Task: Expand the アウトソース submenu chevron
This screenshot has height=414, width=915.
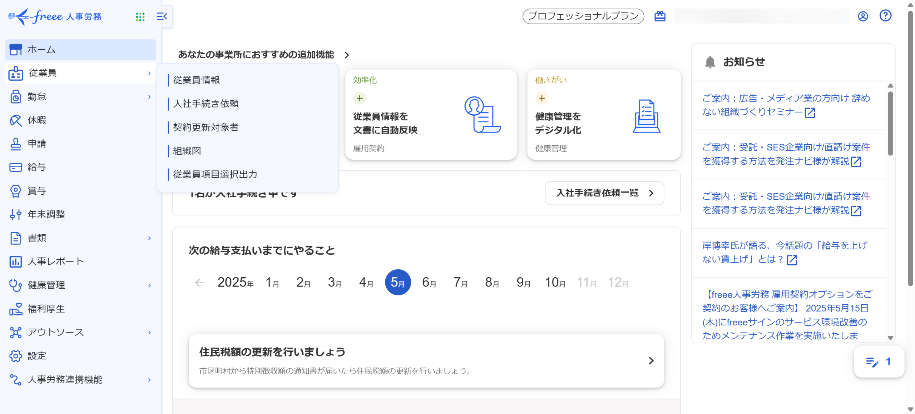Action: click(149, 333)
